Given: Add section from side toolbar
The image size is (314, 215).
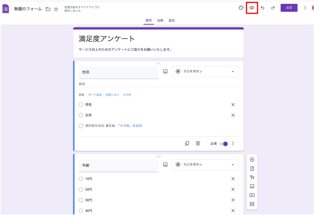Looking at the screenshot, I should click(x=252, y=204).
